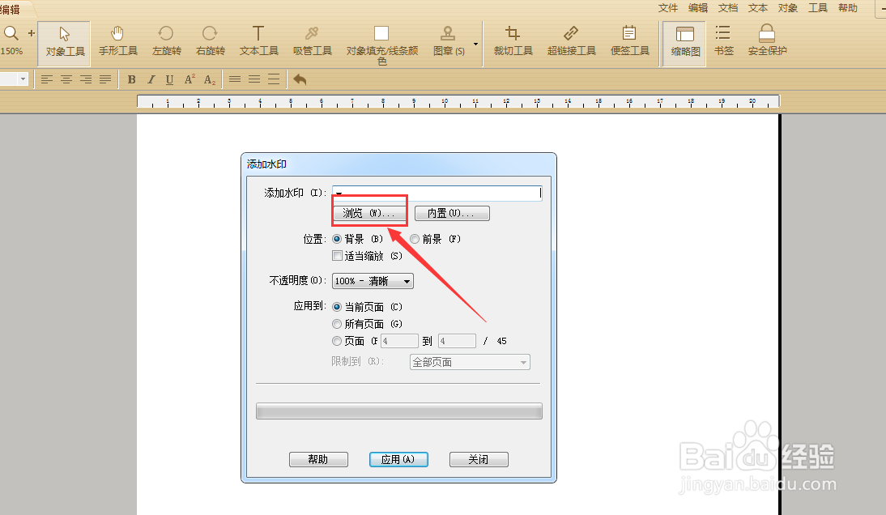This screenshot has width=886, height=515.
Task: Select the 背景 background radio button
Action: (x=337, y=239)
